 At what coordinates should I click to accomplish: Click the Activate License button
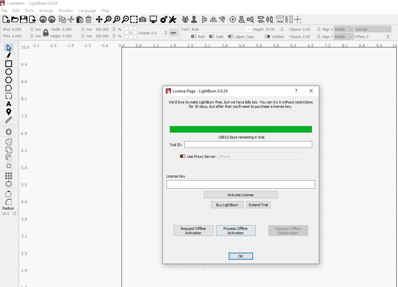click(241, 195)
